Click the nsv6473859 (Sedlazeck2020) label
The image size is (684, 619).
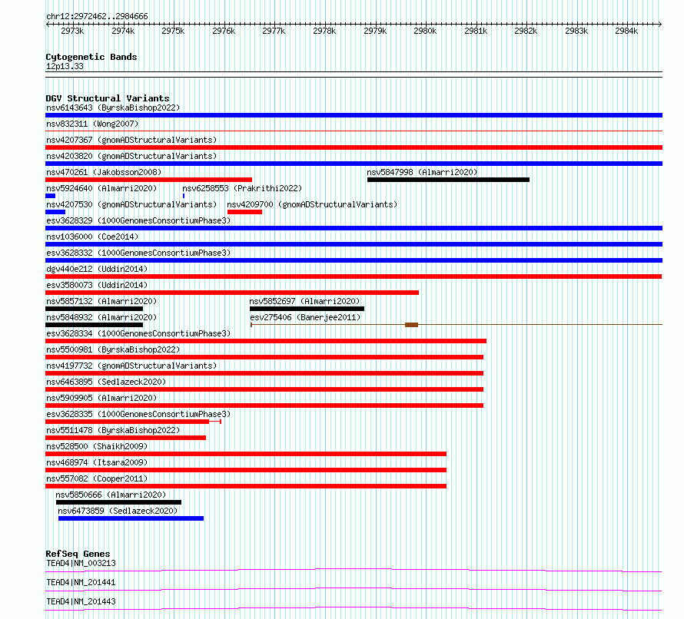coord(118,511)
